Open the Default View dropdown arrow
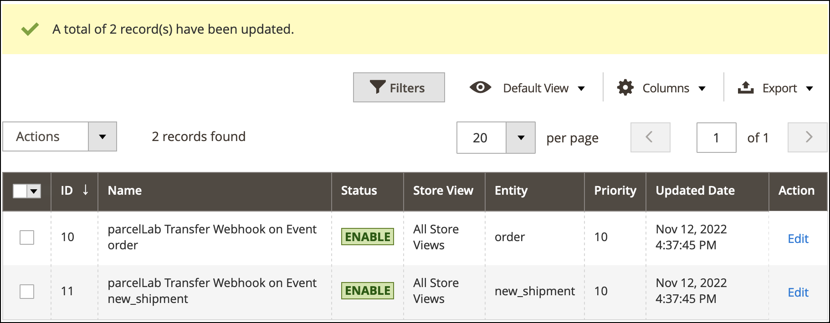Image resolution: width=830 pixels, height=323 pixels. click(581, 88)
